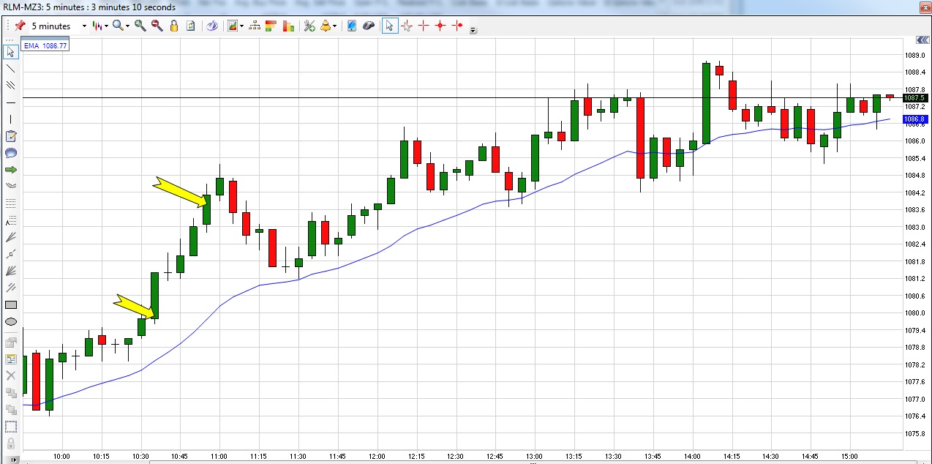The height and width of the screenshot is (464, 932).
Task: Select the dotted lines with diagonal tool
Action: 11,220
